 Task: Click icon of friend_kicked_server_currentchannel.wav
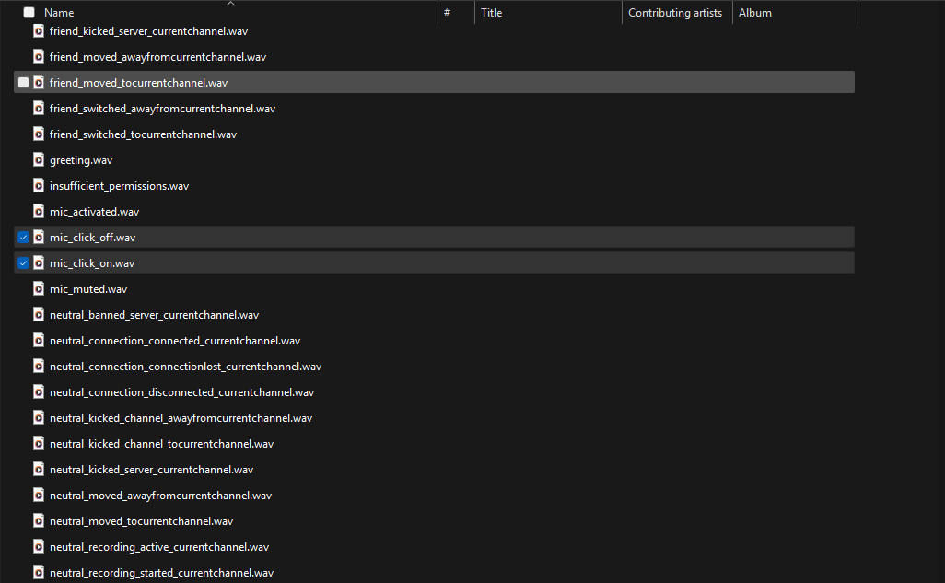(x=39, y=31)
